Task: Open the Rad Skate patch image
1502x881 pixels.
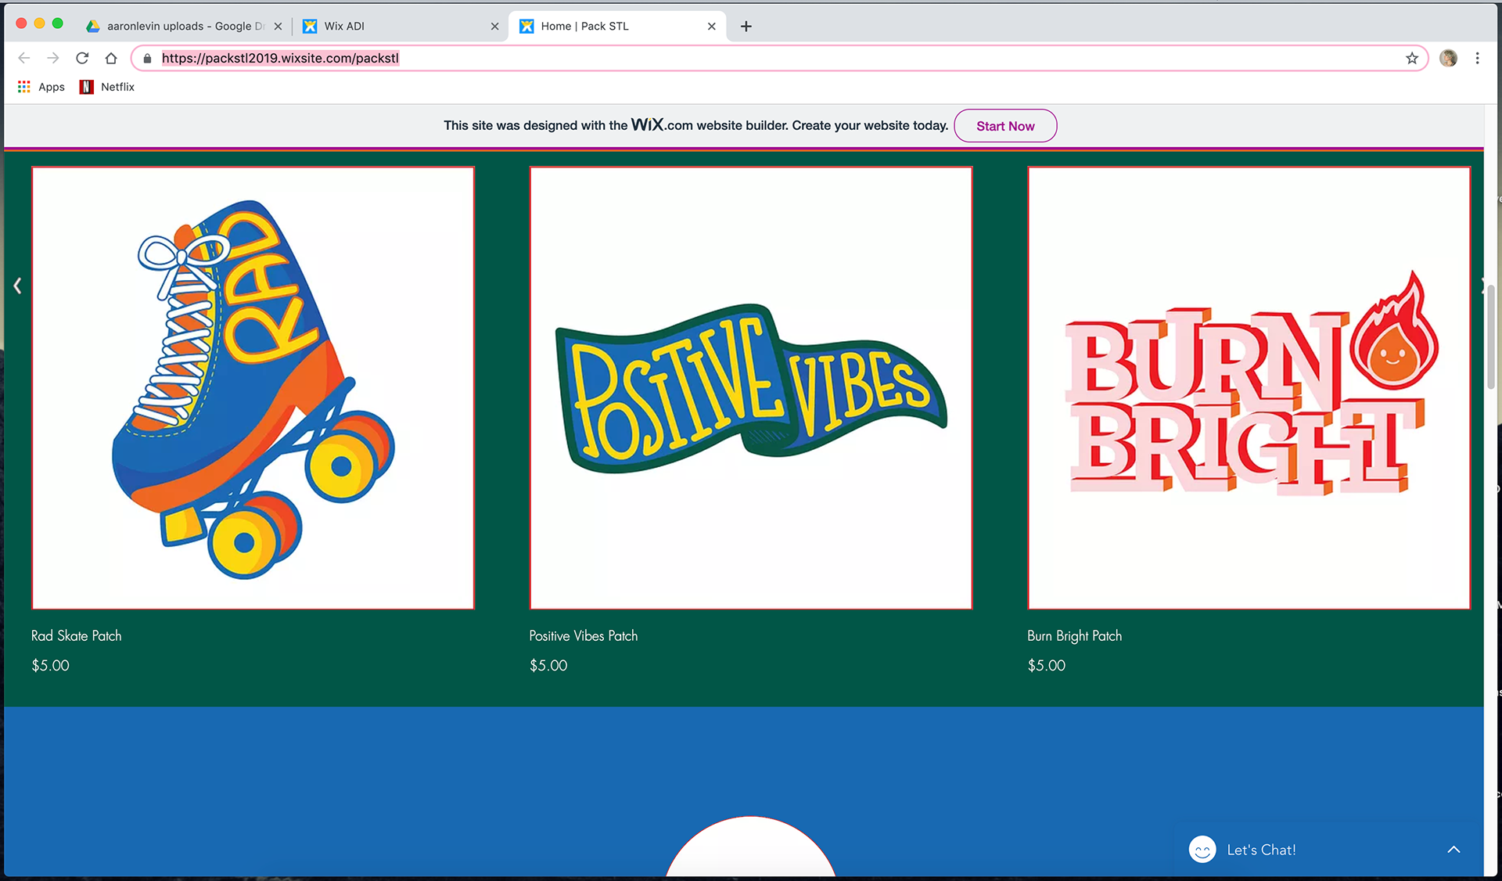Action: (x=253, y=387)
